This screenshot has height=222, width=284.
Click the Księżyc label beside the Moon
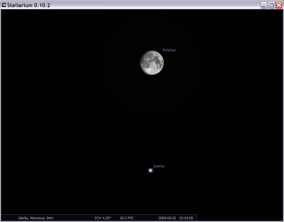169,50
